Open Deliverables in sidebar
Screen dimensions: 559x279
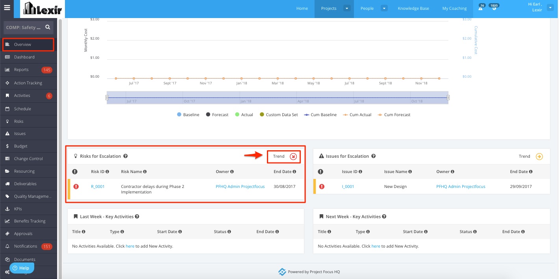[x=29, y=184]
